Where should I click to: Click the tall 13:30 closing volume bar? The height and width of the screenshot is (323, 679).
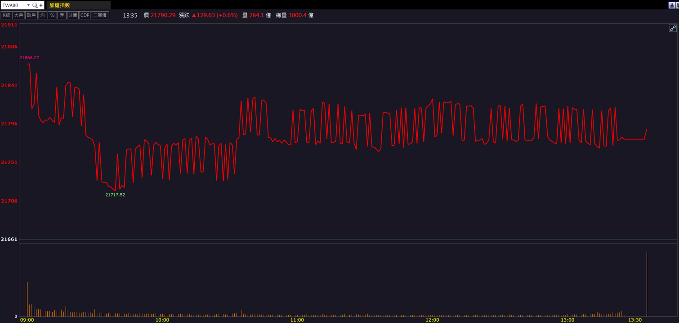pyautogui.click(x=647, y=284)
